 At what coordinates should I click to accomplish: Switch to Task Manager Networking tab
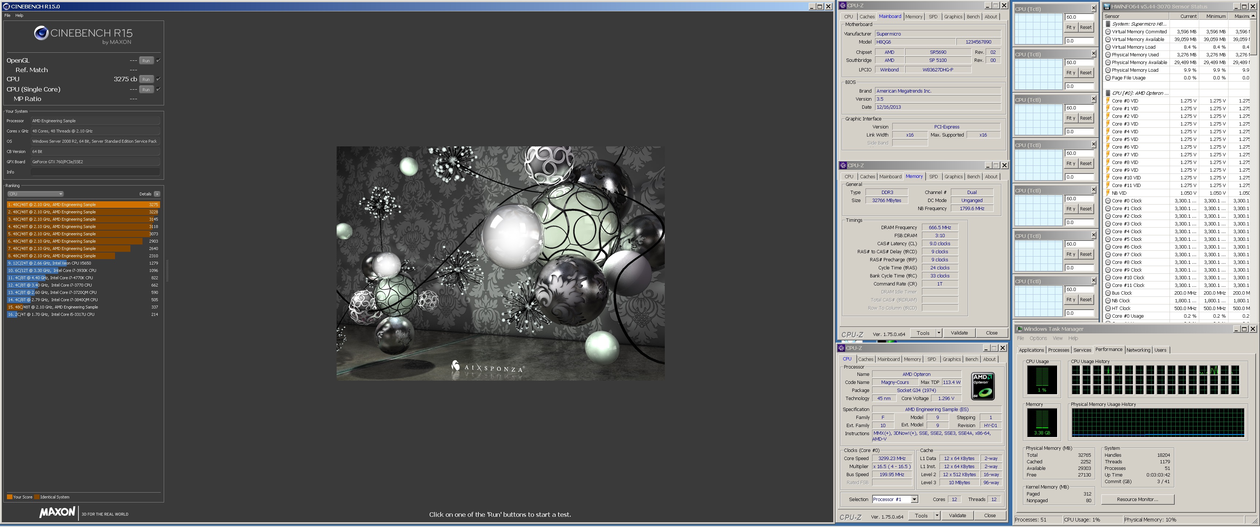[1138, 350]
